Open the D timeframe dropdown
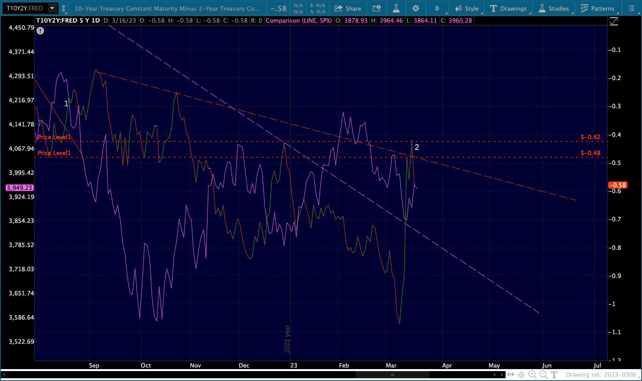The height and width of the screenshot is (381, 642). click(437, 8)
